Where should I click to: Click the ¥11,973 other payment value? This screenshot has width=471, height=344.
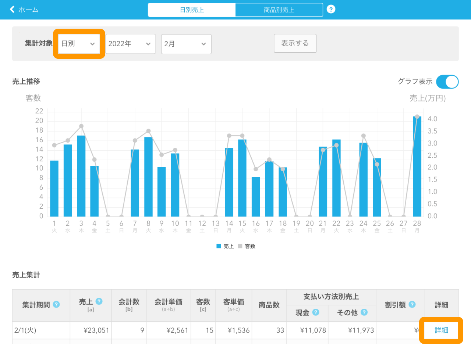pos(361,330)
